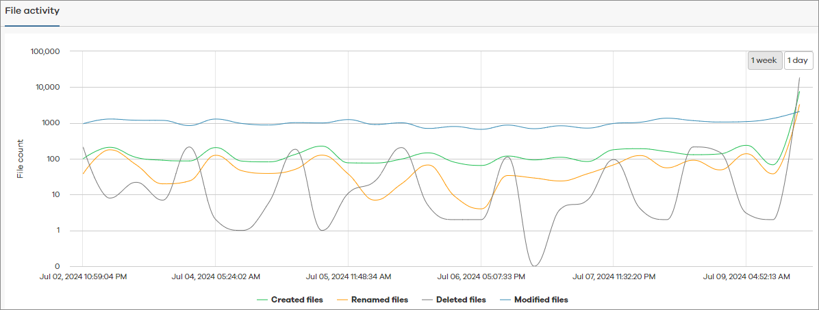This screenshot has width=819, height=310.
Task: Select the 1 day time range
Action: coord(798,61)
